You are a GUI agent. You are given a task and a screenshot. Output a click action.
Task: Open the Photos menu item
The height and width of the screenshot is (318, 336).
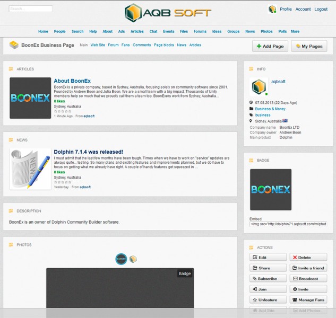click(266, 31)
